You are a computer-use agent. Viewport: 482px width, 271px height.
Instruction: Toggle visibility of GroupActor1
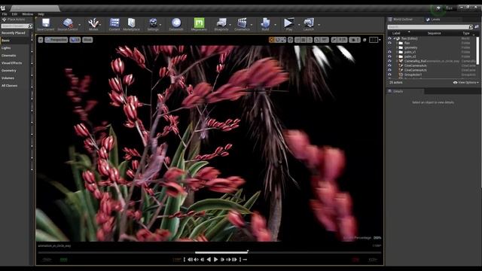[389, 75]
